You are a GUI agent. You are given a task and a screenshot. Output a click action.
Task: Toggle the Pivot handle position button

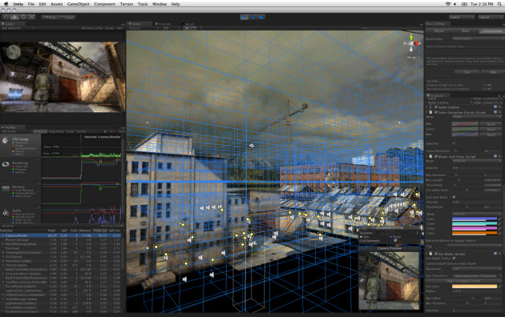coord(50,17)
